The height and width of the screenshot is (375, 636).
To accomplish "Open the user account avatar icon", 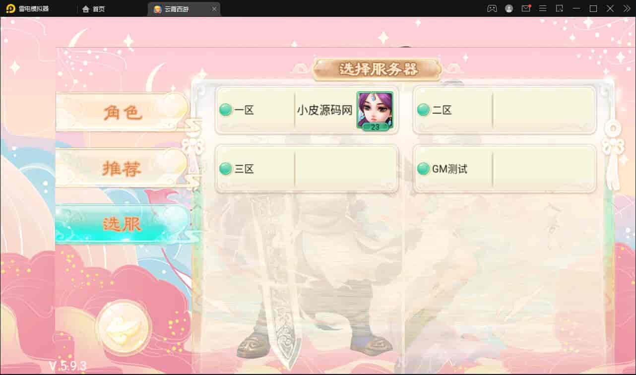I will (509, 8).
